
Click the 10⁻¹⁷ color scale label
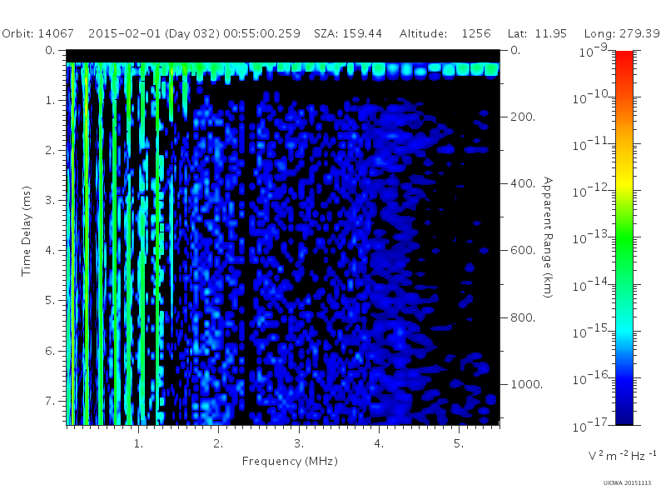tap(592, 425)
